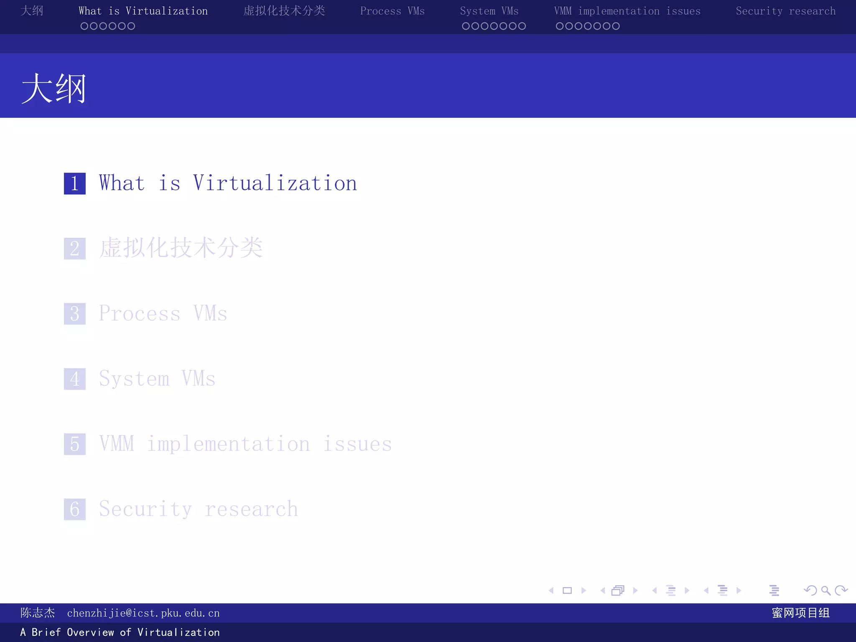The height and width of the screenshot is (642, 856).
Task: Click previous subsection arrow in navigation bar
Action: point(655,590)
